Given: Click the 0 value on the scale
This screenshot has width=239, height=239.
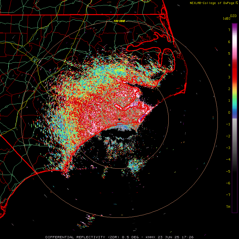Looking at the screenshot, I should [x=229, y=113].
